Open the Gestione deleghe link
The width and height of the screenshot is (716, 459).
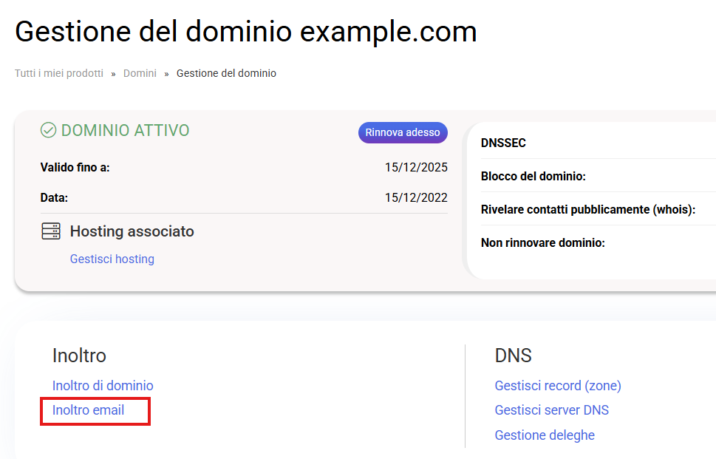(544, 435)
